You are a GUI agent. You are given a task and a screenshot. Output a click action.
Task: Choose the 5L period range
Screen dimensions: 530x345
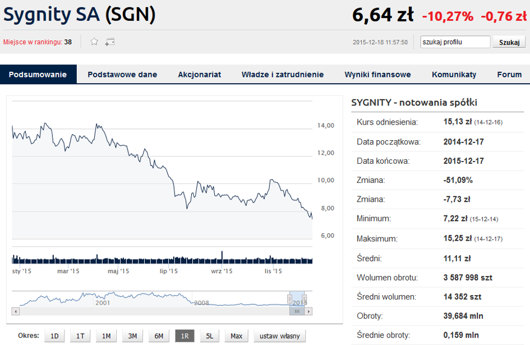click(210, 336)
